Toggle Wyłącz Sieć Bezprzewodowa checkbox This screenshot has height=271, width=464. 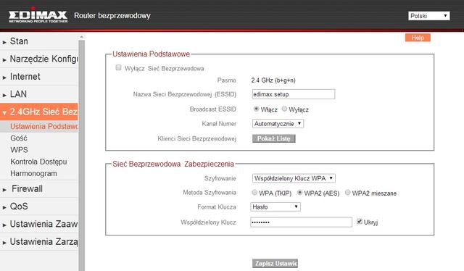coord(118,68)
